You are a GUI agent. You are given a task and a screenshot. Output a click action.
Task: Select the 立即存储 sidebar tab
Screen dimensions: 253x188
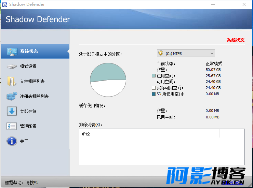point(35,111)
